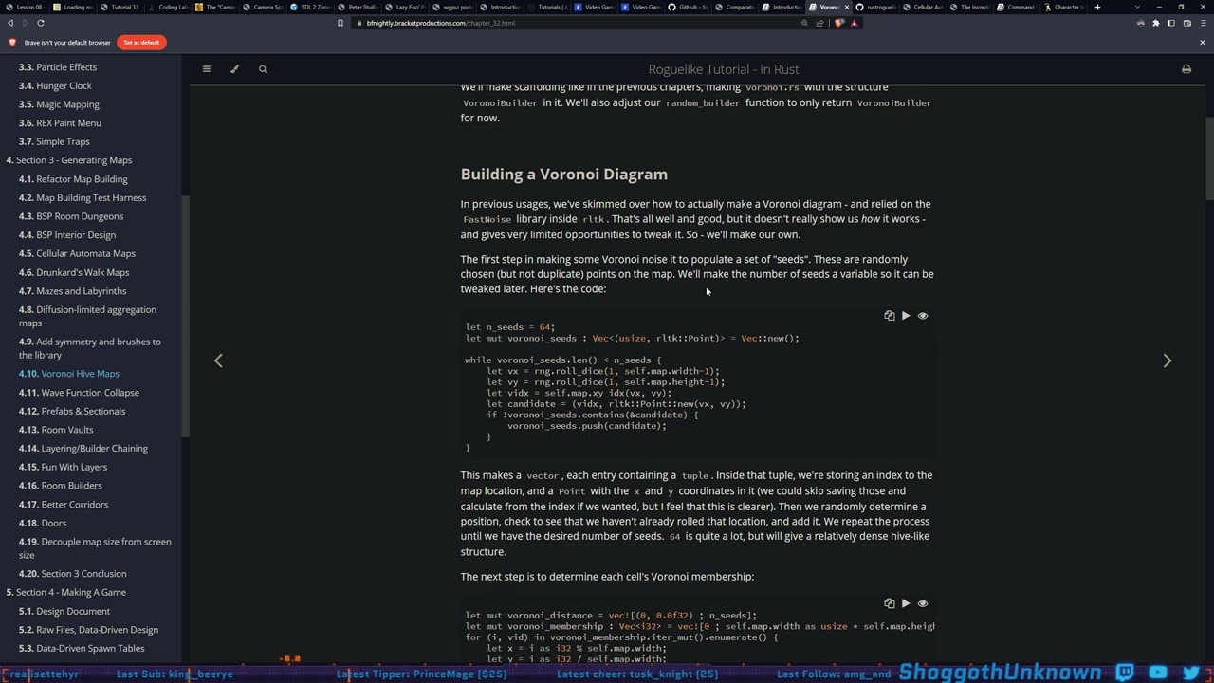Copy the n_seeds code block
Viewport: 1214px width, 683px height.
[889, 316]
